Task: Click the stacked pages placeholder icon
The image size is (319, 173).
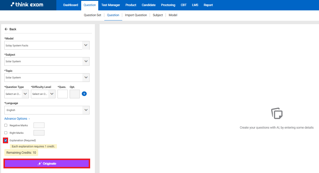Action: (277, 113)
